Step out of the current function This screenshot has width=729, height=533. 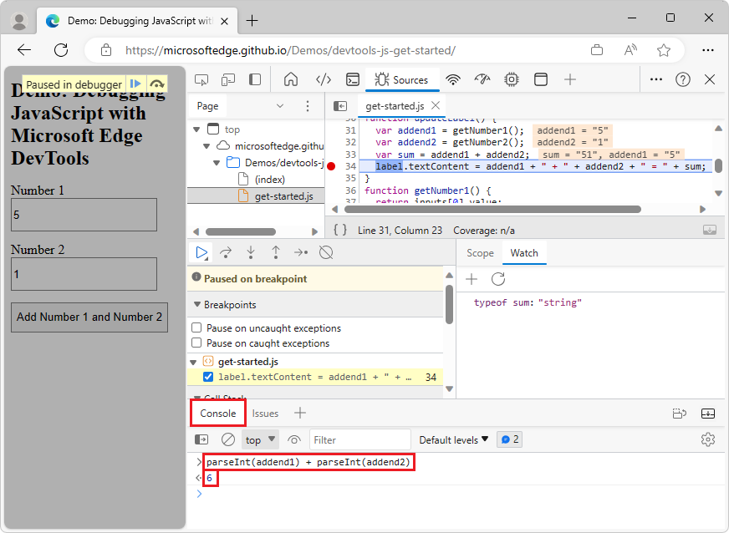click(x=276, y=251)
